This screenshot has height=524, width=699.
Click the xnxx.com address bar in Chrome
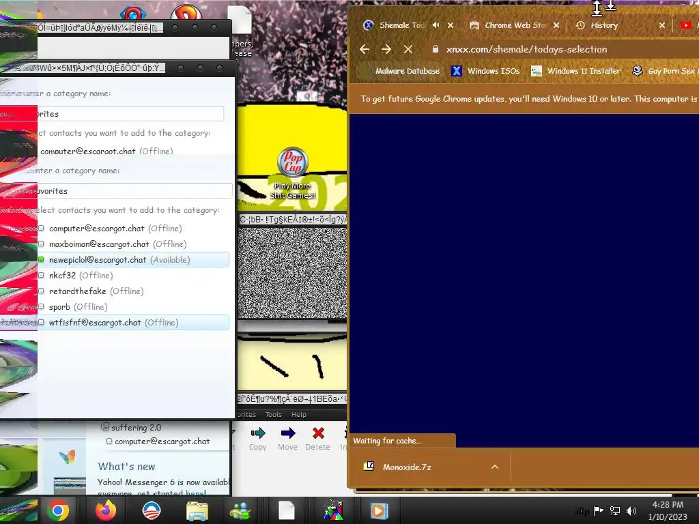(526, 49)
